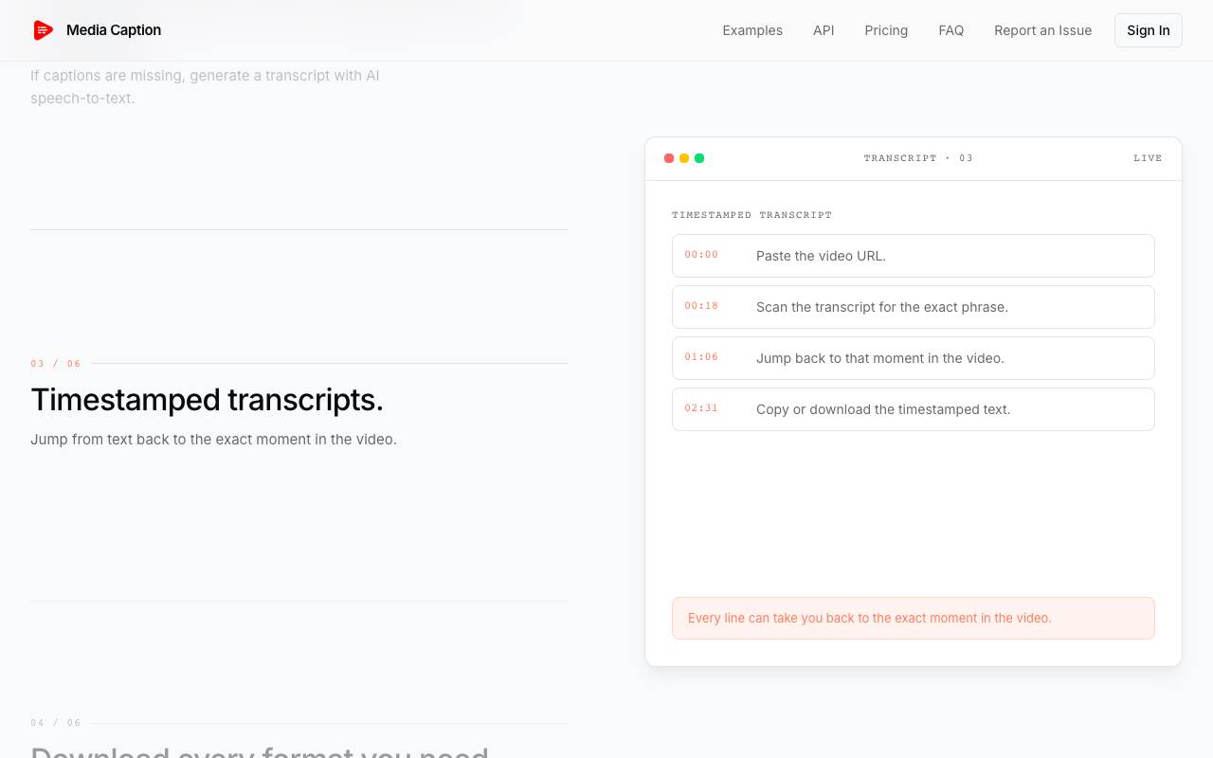1213x758 pixels.
Task: Click 'Jump from text back to the exact moment'
Action: coord(213,440)
